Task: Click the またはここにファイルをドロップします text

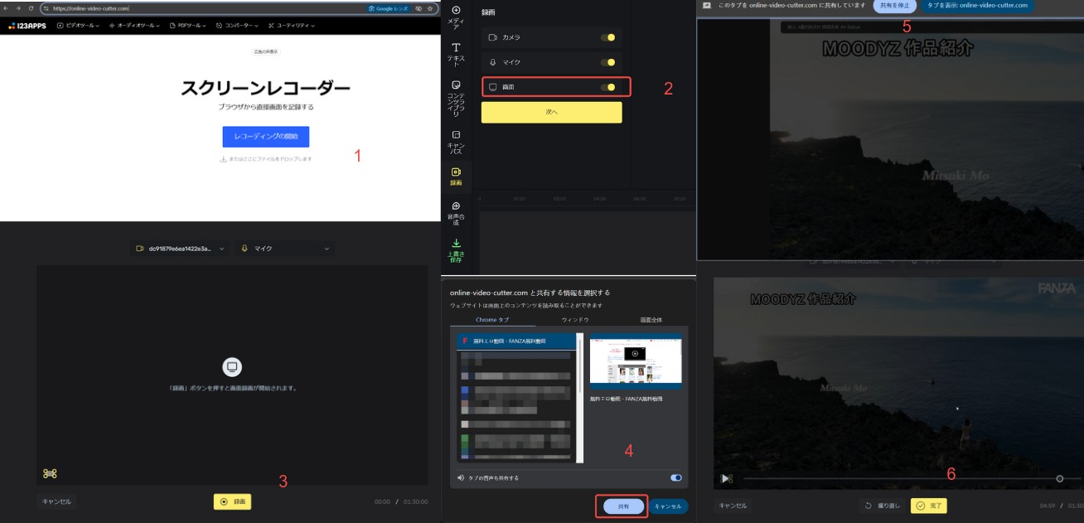Action: [x=270, y=158]
